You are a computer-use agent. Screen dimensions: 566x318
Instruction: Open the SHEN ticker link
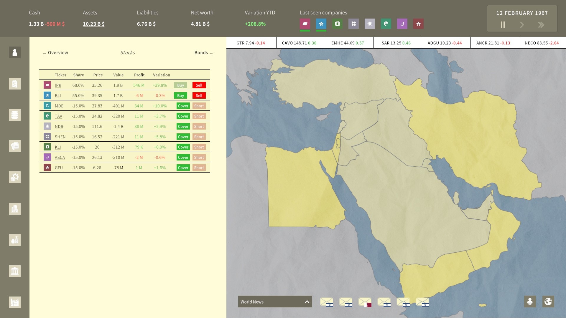pos(60,137)
